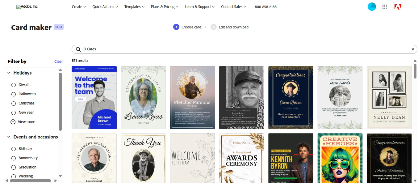Screen dimensions: 418x183
Task: Select the Christmas radio button
Action: [x=13, y=103]
